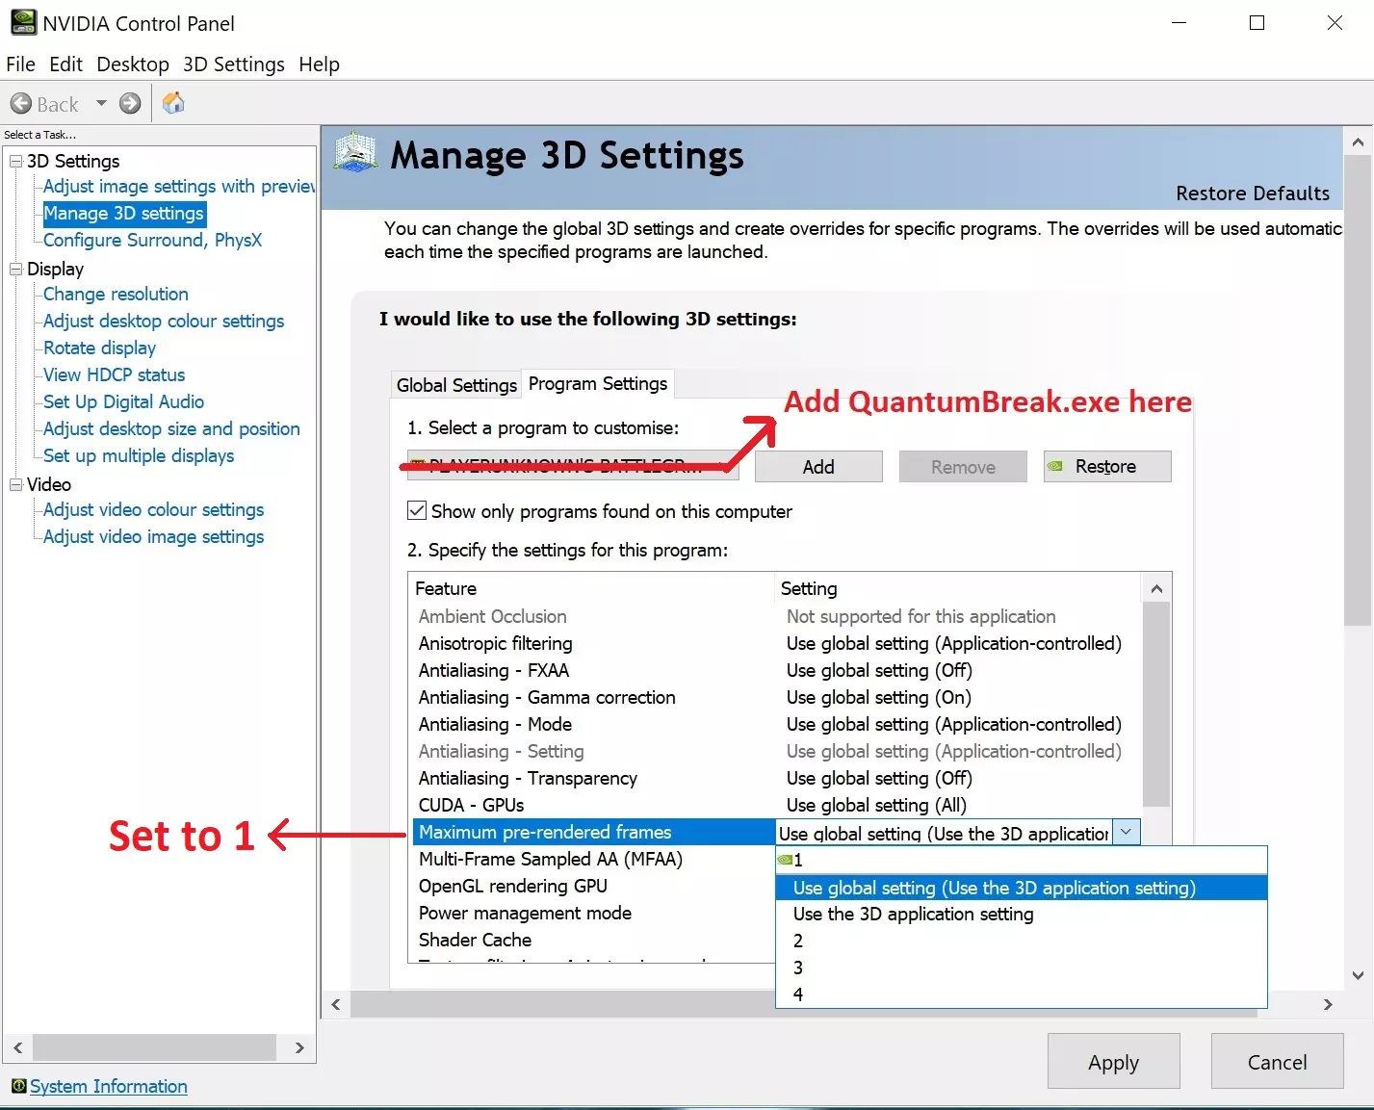Open 'Adjust desktop colour settings' task
The width and height of the screenshot is (1374, 1110).
[x=164, y=322]
